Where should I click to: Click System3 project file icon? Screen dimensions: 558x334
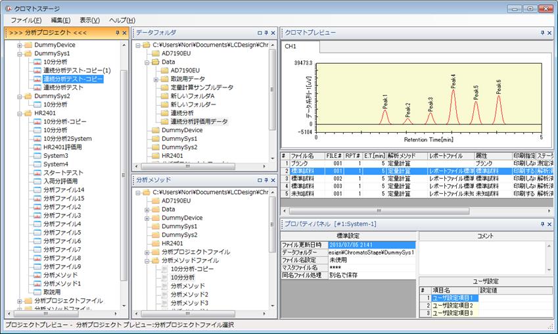point(37,156)
